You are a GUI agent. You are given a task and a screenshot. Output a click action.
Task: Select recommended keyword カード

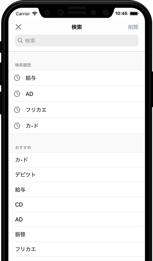(x=77, y=160)
